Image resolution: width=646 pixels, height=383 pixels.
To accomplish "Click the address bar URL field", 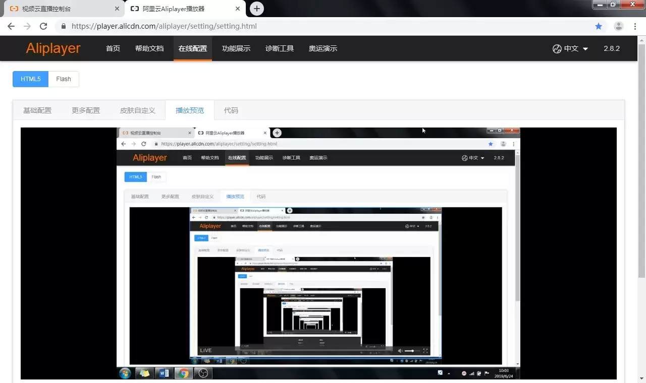I will (323, 26).
